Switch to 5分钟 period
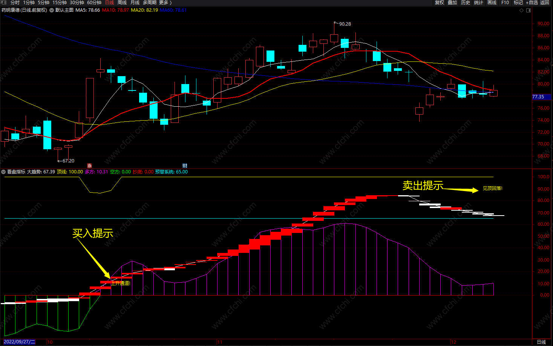 (x=44, y=3)
